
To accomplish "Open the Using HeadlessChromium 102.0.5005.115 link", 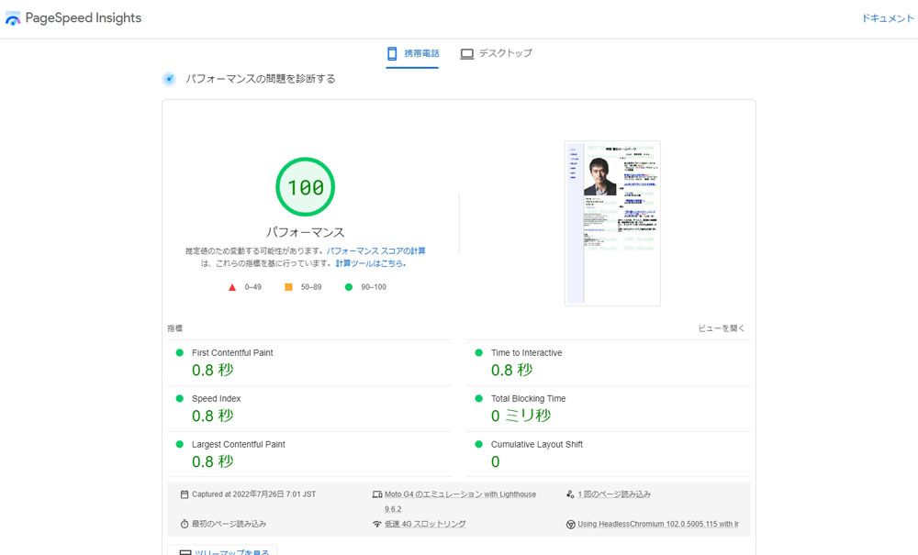I will point(658,524).
